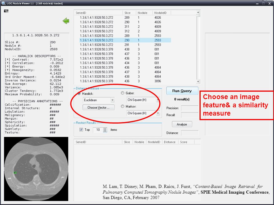Click the Choose Vector button
Image resolution: width=274 pixels, height=205 pixels.
pyautogui.click(x=98, y=108)
